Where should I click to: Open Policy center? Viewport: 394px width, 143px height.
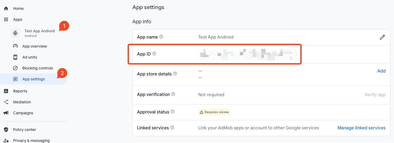point(25,130)
